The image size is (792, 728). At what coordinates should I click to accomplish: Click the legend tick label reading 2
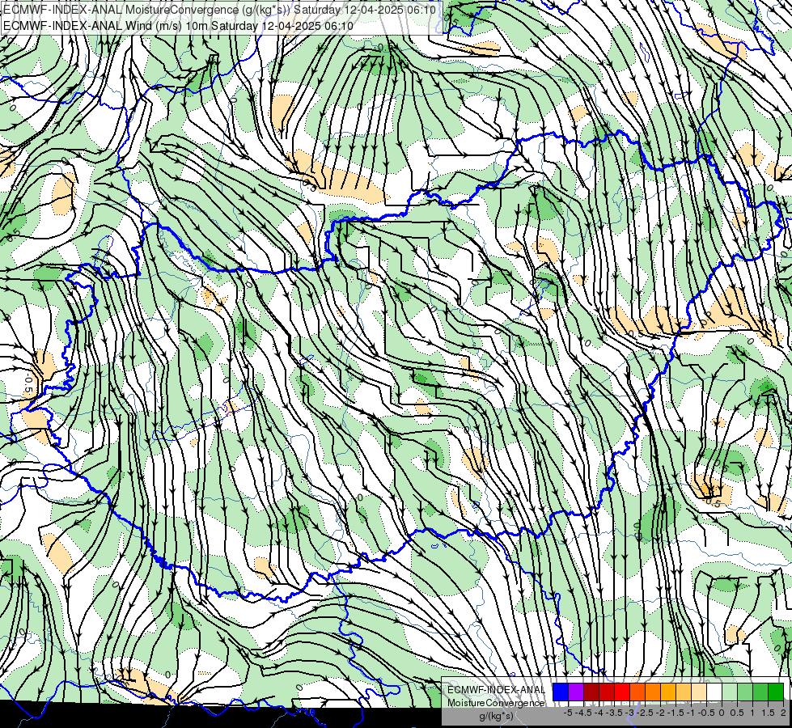[783, 713]
